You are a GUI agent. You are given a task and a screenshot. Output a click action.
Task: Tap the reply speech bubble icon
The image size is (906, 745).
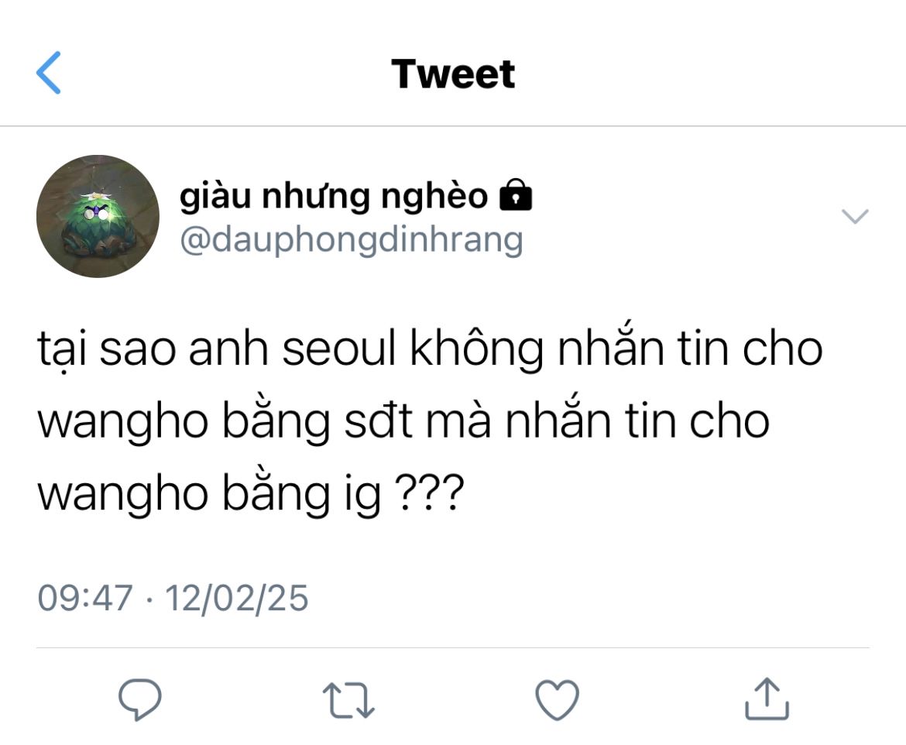click(140, 699)
